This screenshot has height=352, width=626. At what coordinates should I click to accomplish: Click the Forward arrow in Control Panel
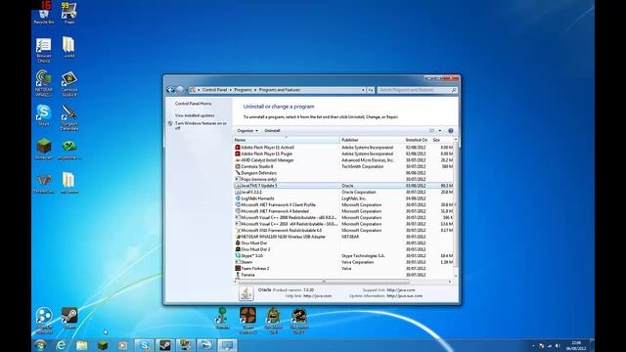180,90
